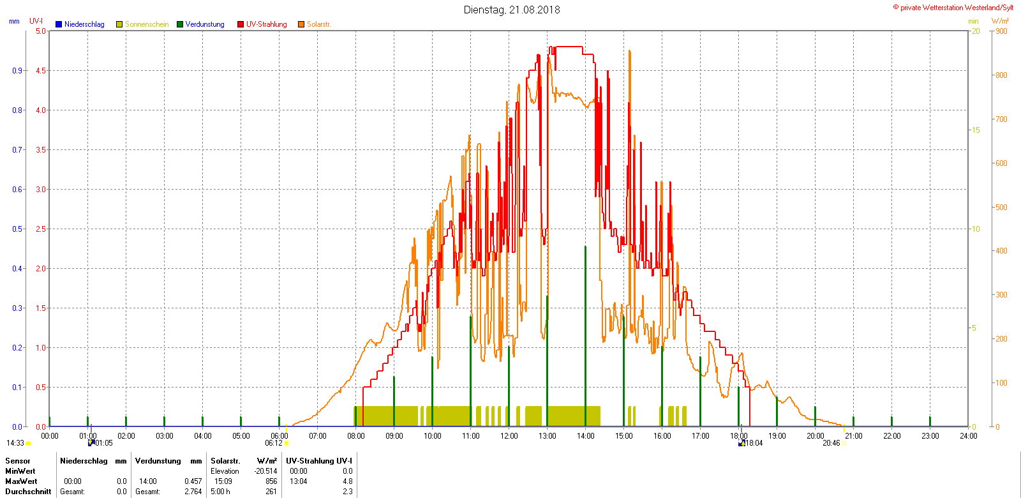Click the 856 W/m² maximum value
The image size is (1021, 498).
[271, 481]
